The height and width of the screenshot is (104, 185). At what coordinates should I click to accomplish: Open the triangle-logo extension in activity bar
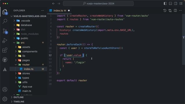(5, 69)
